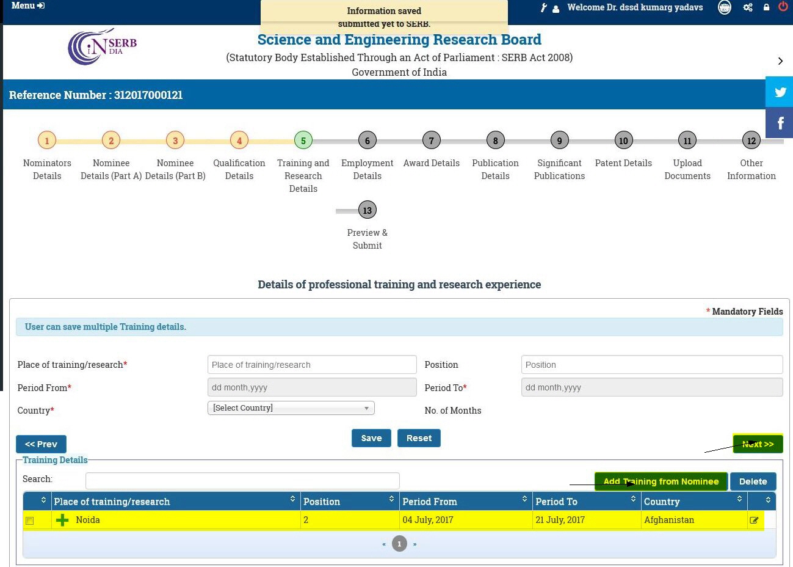Expand the Noida row with green plus
This screenshot has width=793, height=567.
[x=62, y=520]
